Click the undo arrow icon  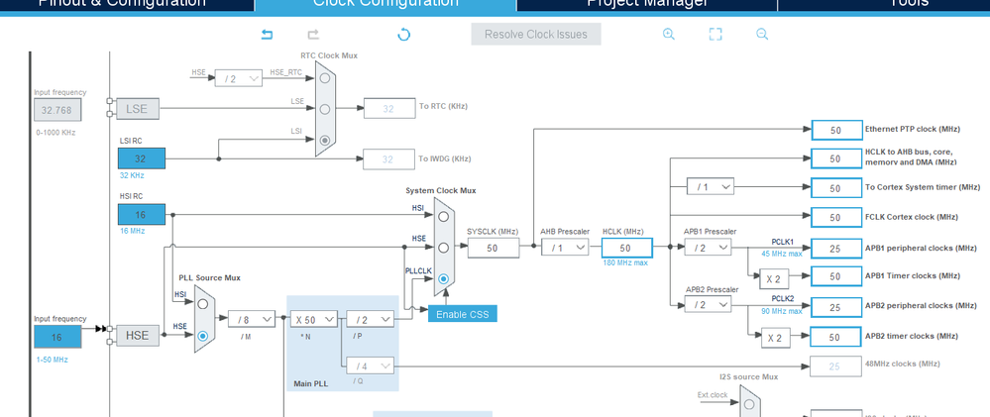[x=268, y=34]
